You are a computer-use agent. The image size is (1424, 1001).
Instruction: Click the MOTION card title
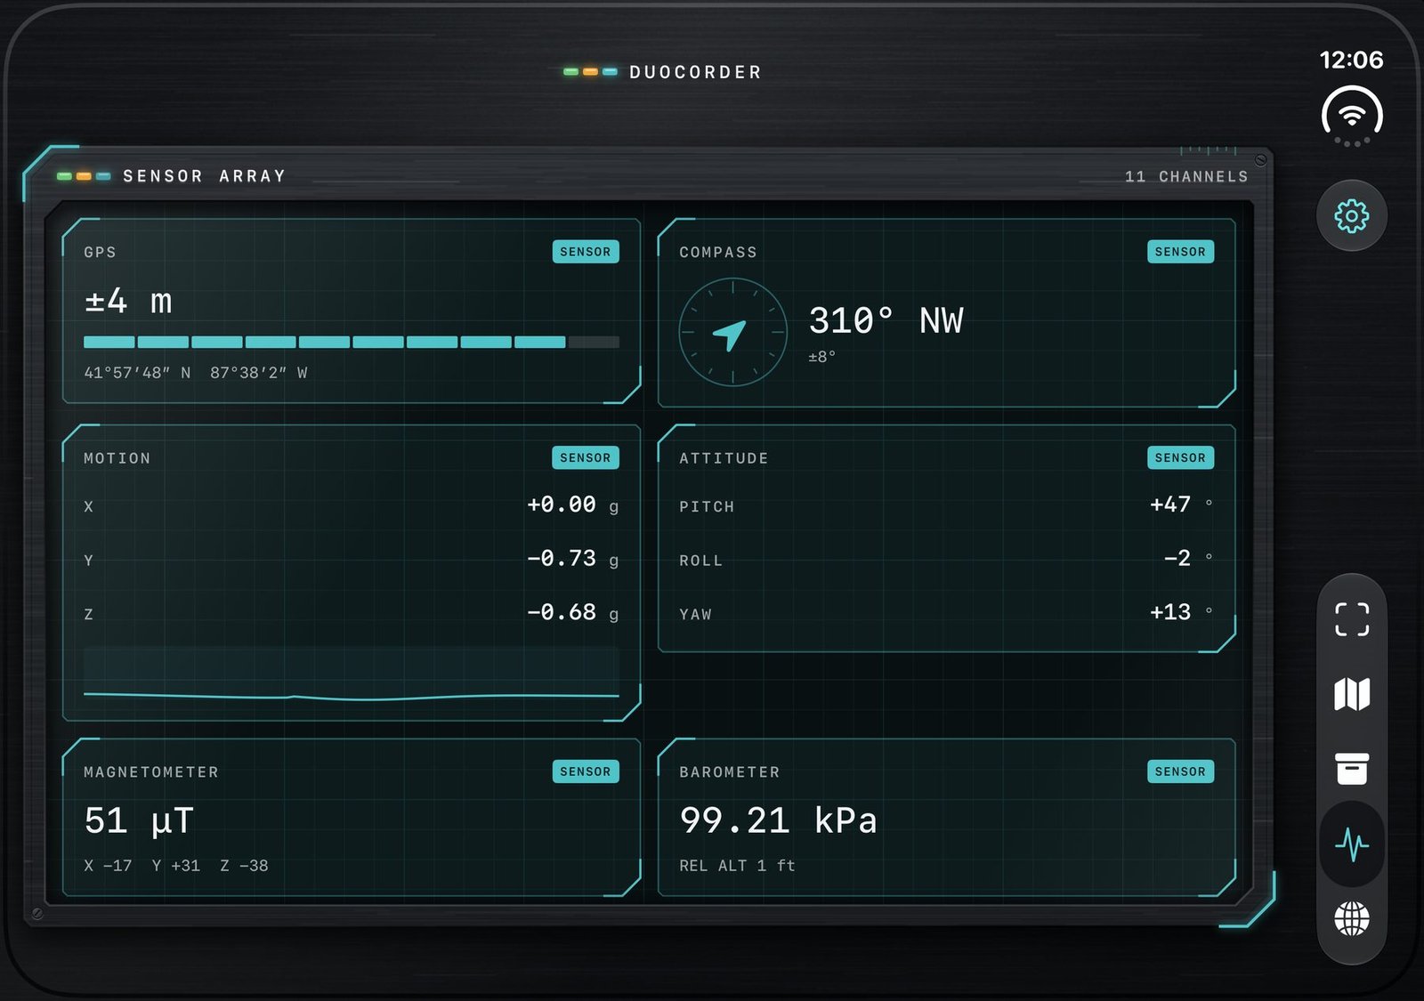coord(117,458)
